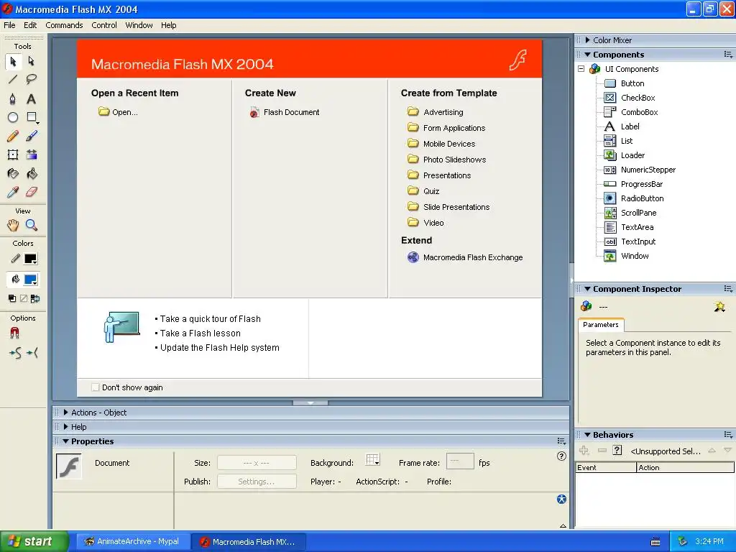Select the Rectangle tool
736x552 pixels.
click(32, 117)
